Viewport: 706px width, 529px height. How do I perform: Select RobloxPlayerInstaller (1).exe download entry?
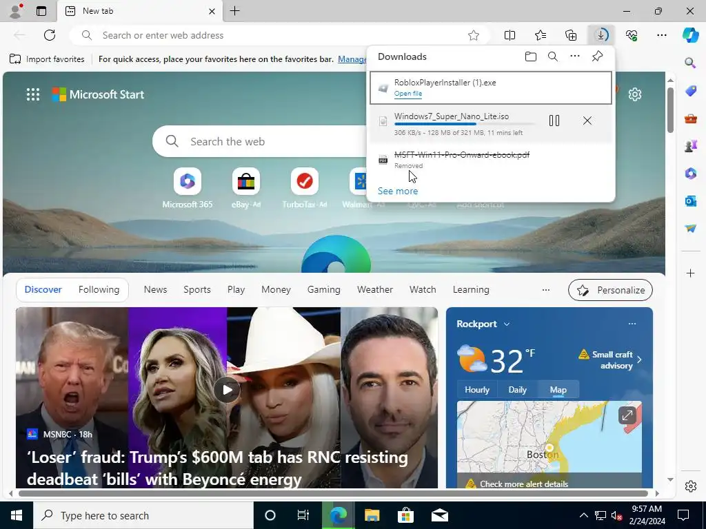point(490,87)
